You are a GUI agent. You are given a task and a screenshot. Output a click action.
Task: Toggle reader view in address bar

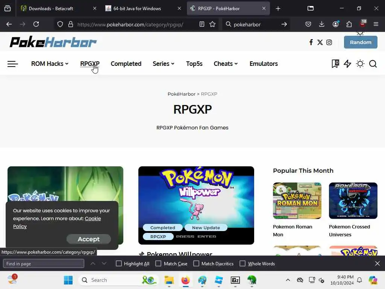202,24
